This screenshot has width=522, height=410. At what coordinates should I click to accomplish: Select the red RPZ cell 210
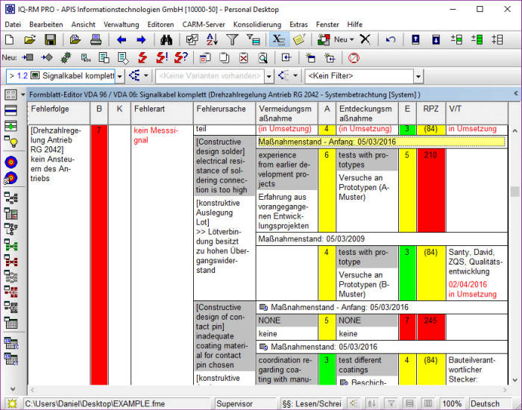[431, 190]
